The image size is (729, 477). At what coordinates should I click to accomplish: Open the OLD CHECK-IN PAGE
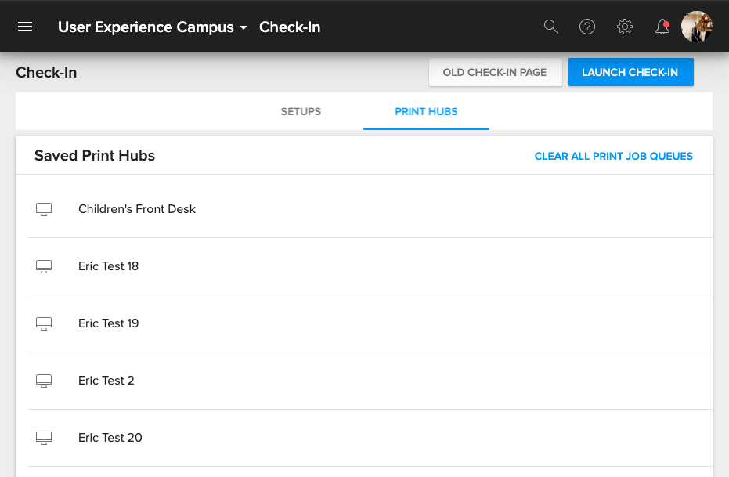click(x=495, y=71)
